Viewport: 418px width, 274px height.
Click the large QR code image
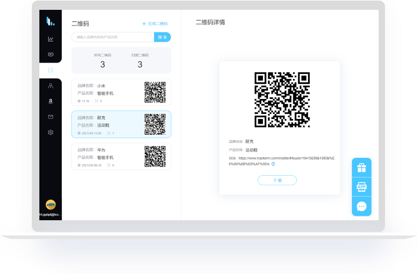[x=282, y=99]
